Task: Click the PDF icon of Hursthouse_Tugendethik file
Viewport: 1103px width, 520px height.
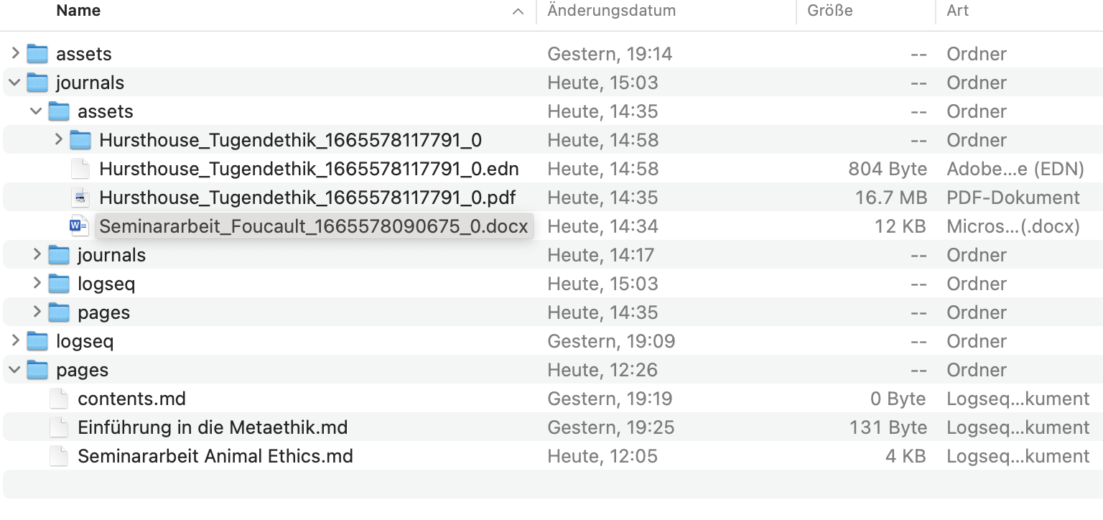Action: pos(80,197)
